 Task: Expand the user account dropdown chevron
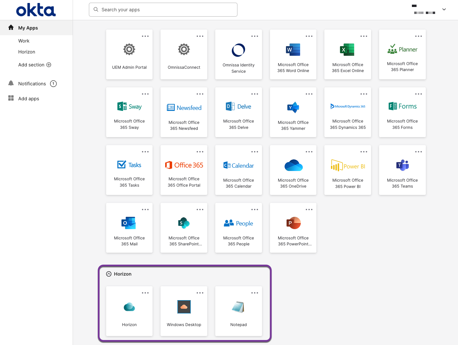click(x=444, y=10)
